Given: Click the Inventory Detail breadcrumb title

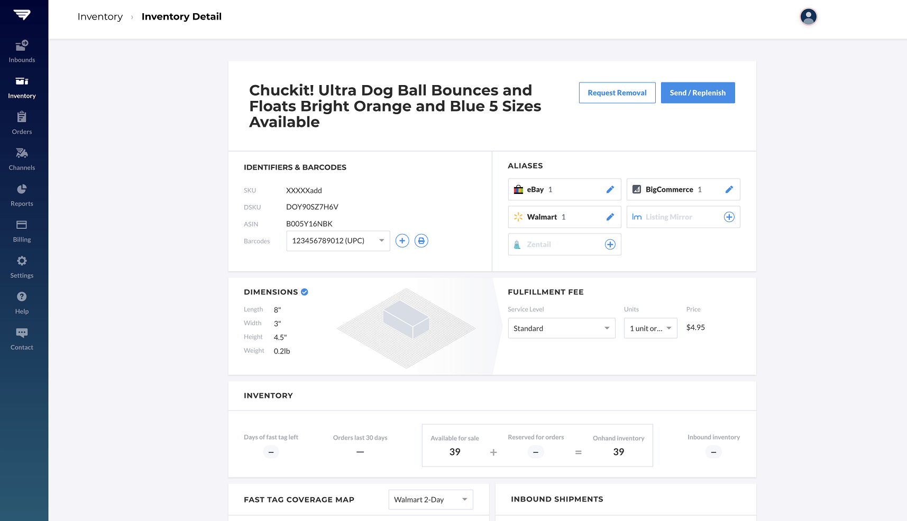Looking at the screenshot, I should point(181,16).
